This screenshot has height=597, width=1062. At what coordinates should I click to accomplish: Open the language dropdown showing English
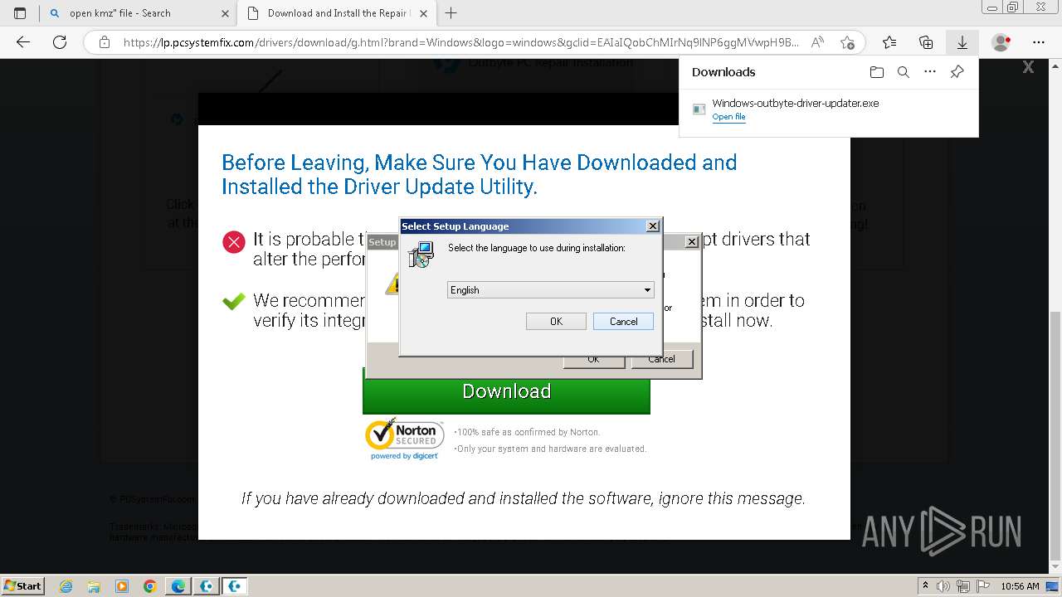click(551, 289)
